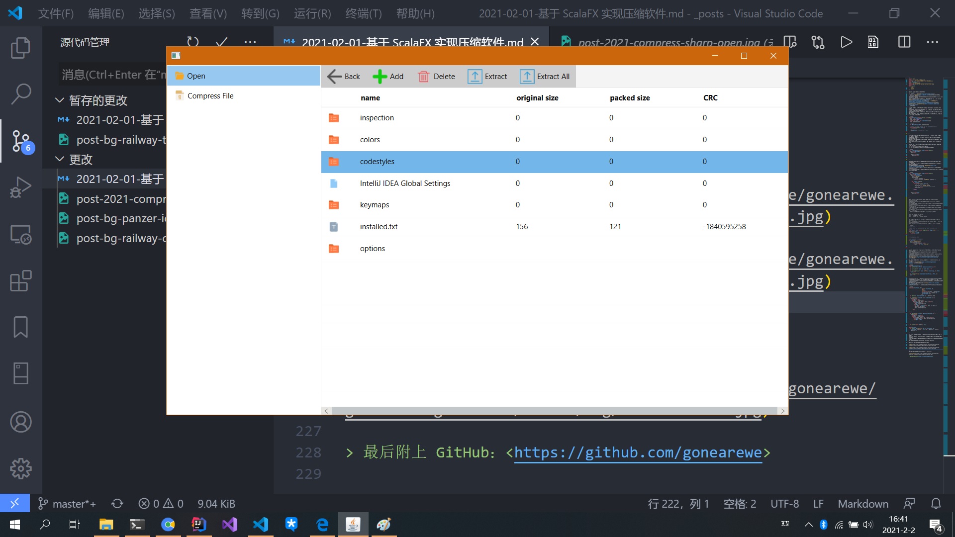Image resolution: width=955 pixels, height=537 pixels.
Task: Open the Extensions view
Action: coord(20,281)
